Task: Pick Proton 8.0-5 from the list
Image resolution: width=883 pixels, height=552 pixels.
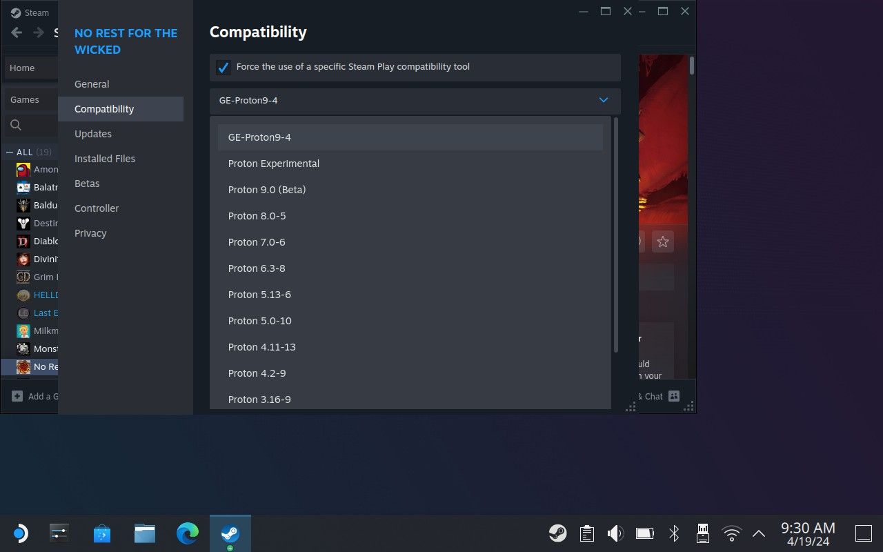Action: (410, 216)
